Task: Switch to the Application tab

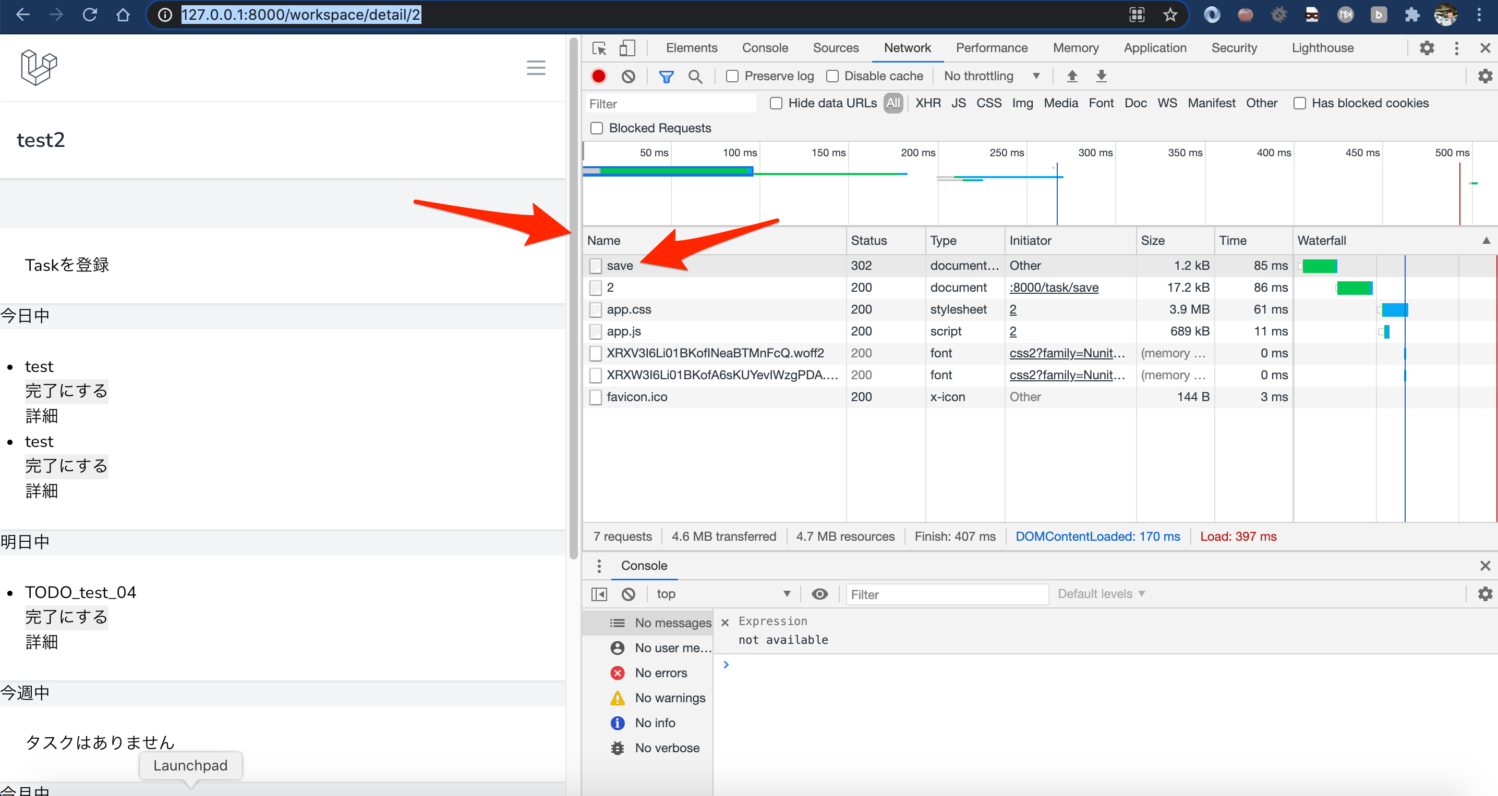Action: pos(1155,47)
